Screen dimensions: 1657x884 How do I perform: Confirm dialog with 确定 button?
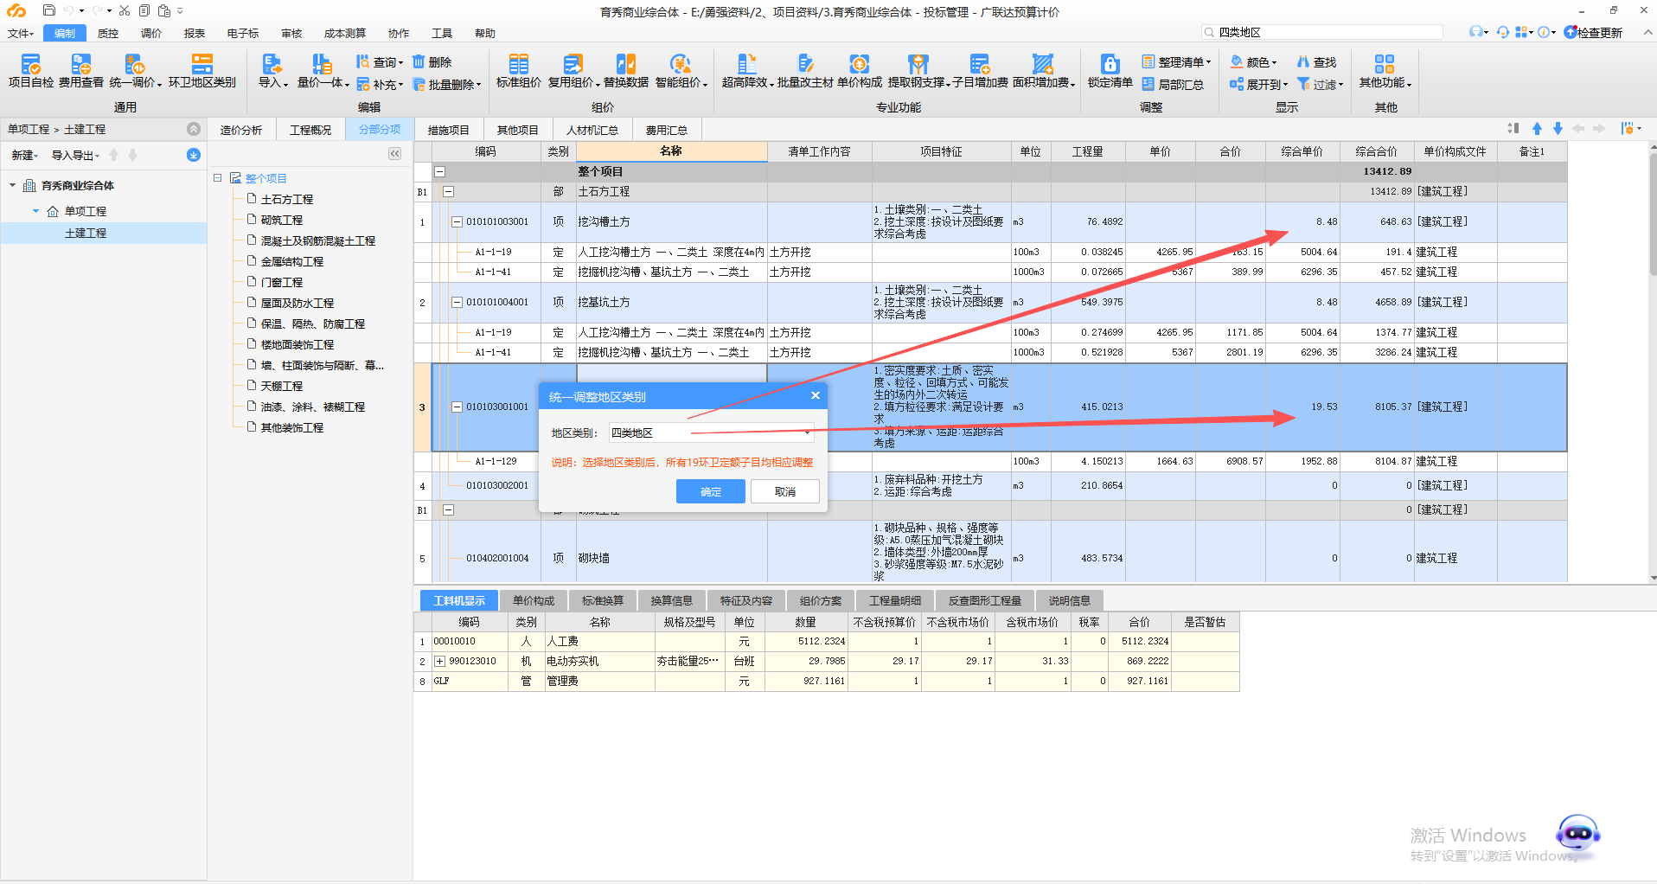[711, 491]
